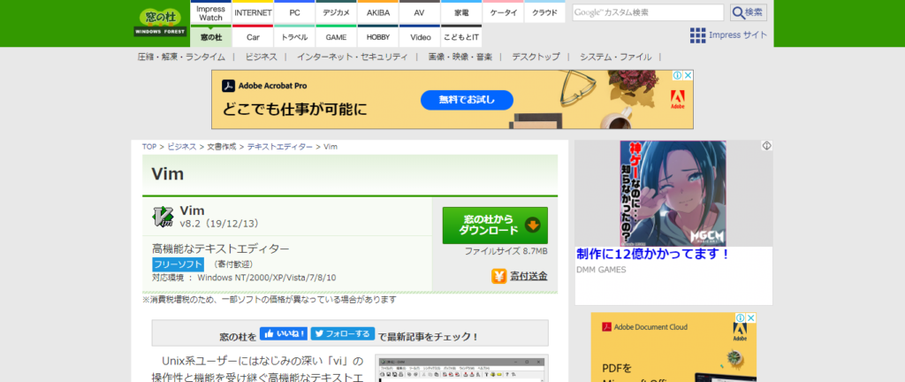This screenshot has height=382, width=905.
Task: Click the anime game ad image
Action: (673, 194)
